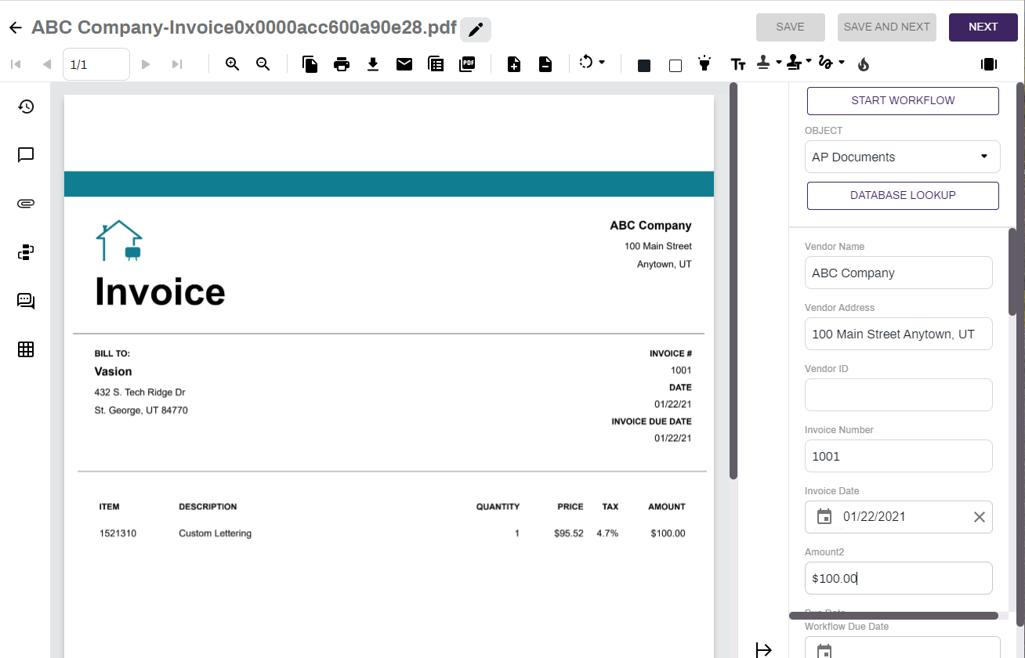Jump to the last page

tap(177, 64)
